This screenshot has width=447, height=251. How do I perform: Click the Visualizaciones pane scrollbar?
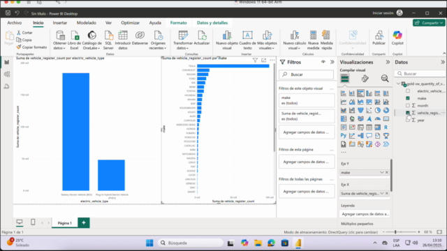click(x=391, y=175)
